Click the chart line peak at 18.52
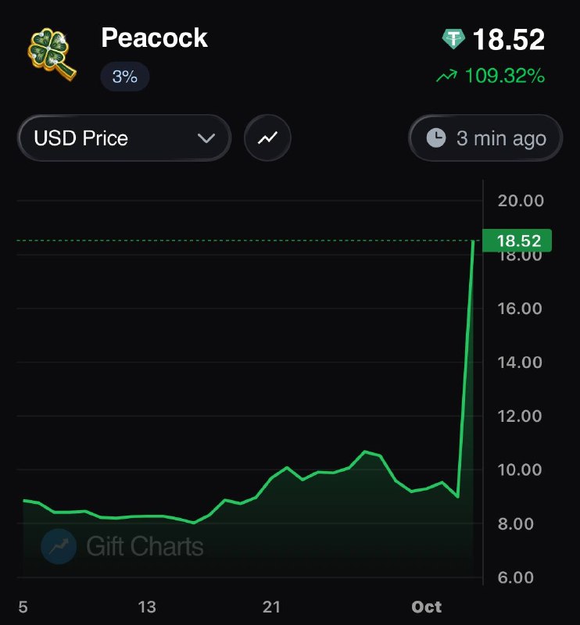Image resolution: width=580 pixels, height=625 pixels. click(x=473, y=241)
